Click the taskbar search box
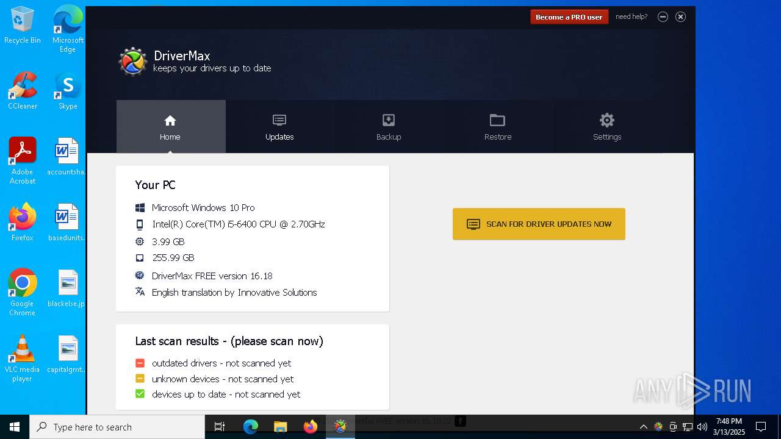Screen dimensions: 781x439 [x=117, y=427]
